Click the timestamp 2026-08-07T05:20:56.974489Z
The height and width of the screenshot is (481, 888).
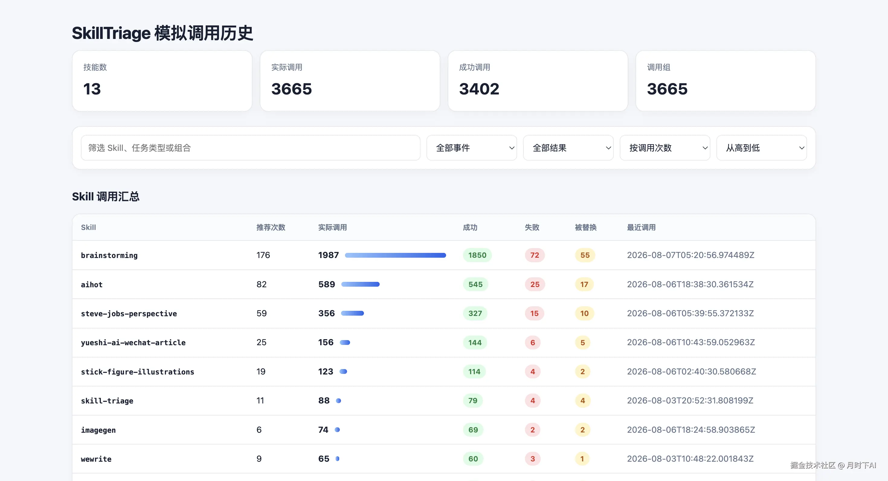pyautogui.click(x=690, y=255)
